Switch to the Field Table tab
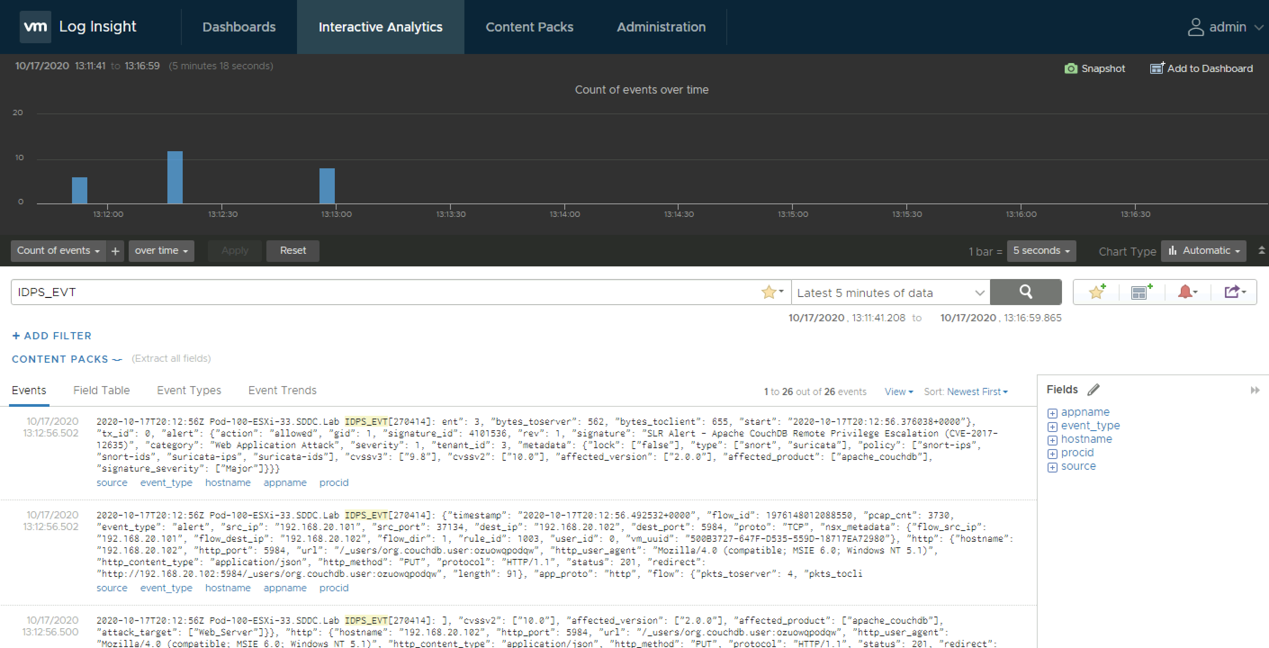The image size is (1269, 648). [x=101, y=390]
